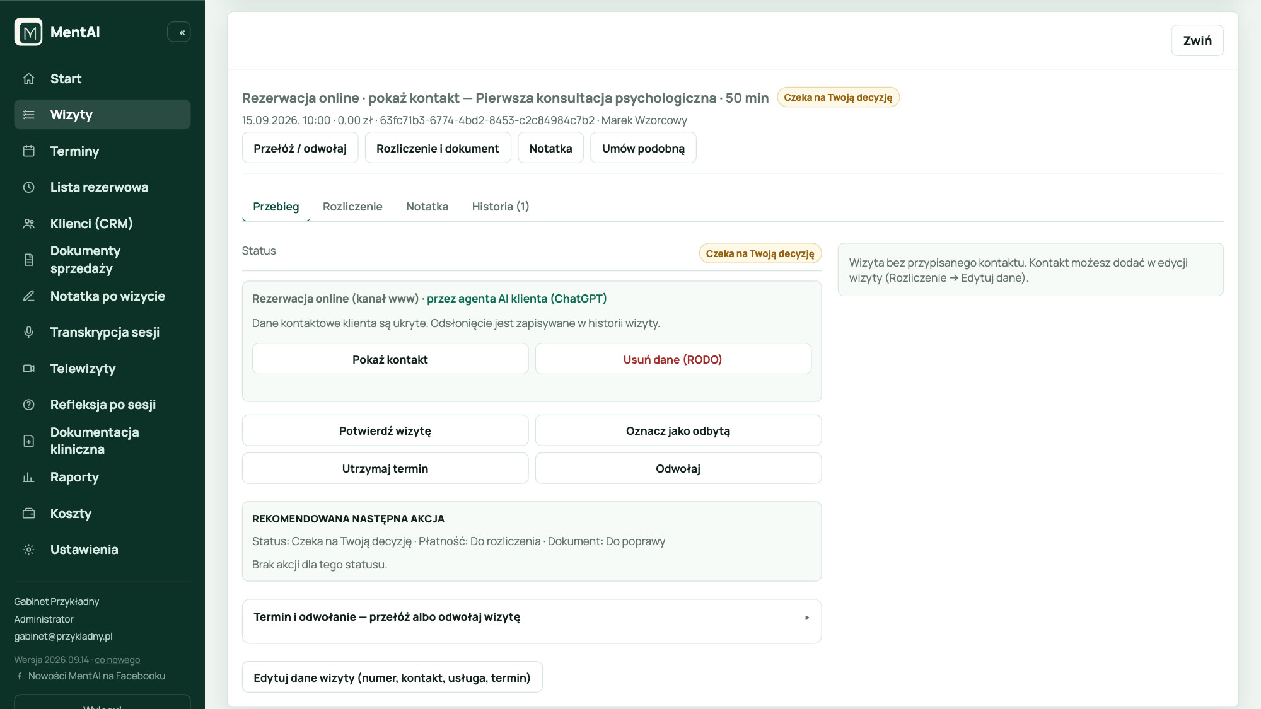Image resolution: width=1261 pixels, height=709 pixels.
Task: Click the Telewizyty video camera icon
Action: (x=29, y=369)
